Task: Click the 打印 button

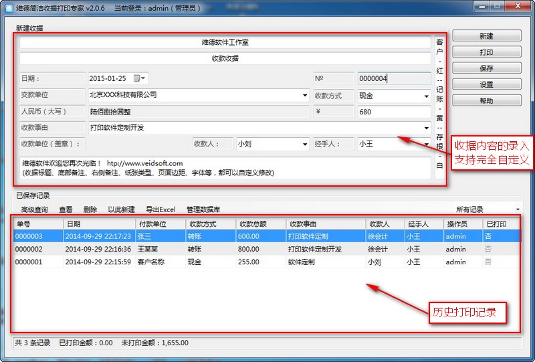Action: coord(487,52)
